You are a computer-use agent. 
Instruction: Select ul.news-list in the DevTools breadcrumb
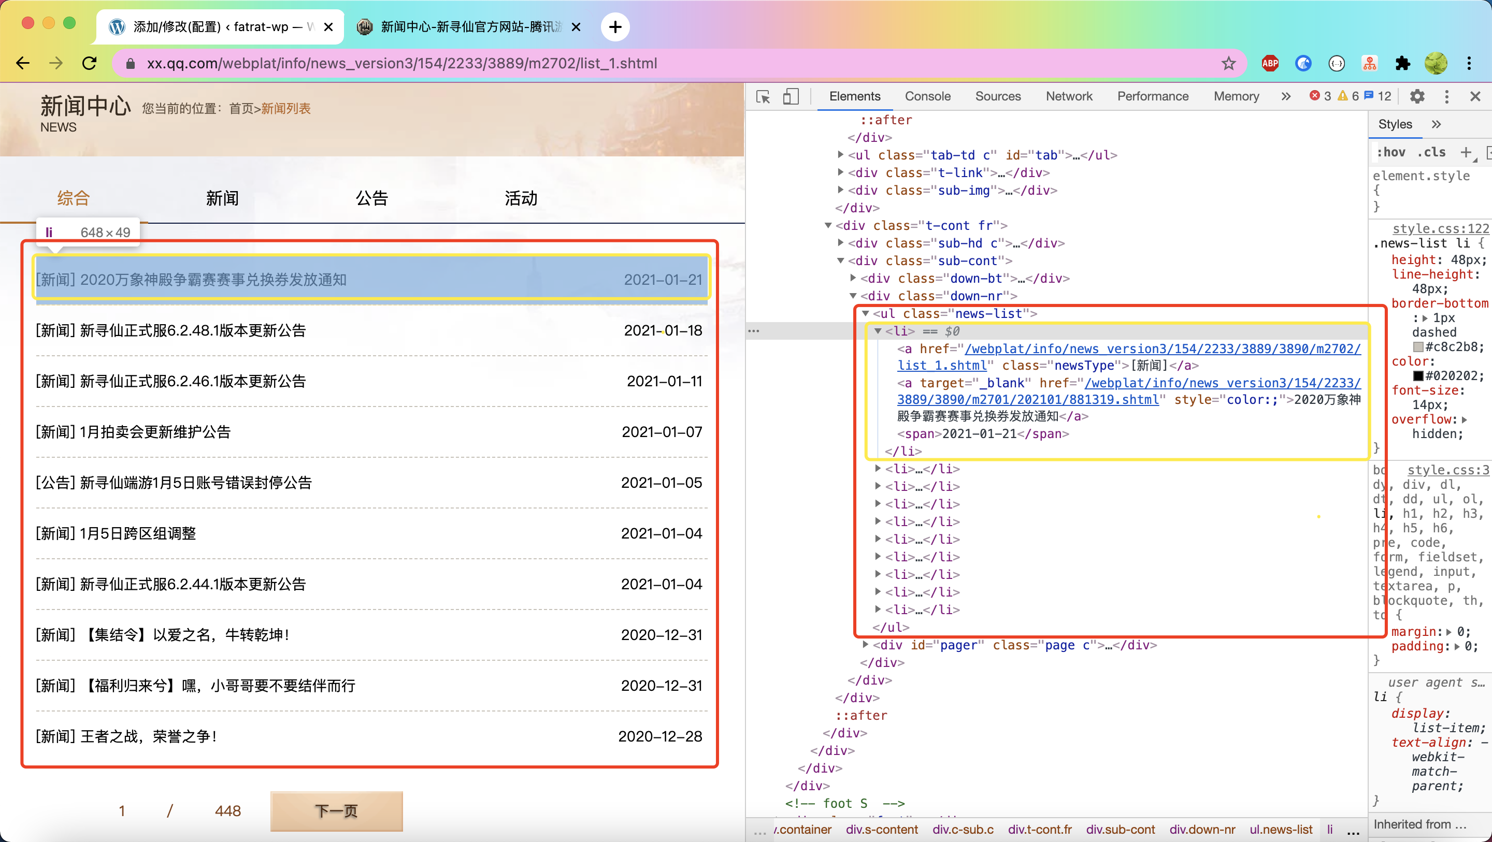tap(1281, 829)
